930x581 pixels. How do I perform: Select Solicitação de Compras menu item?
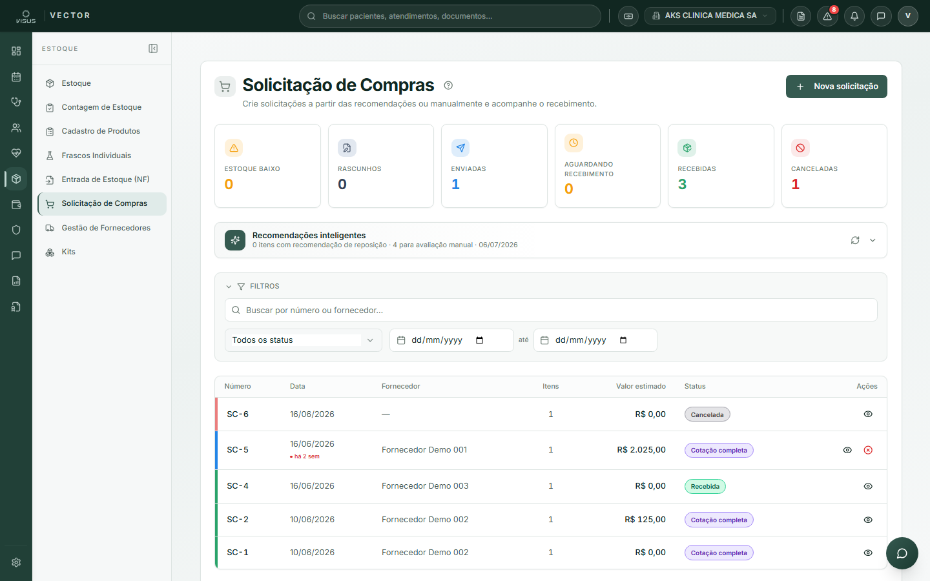pyautogui.click(x=102, y=203)
